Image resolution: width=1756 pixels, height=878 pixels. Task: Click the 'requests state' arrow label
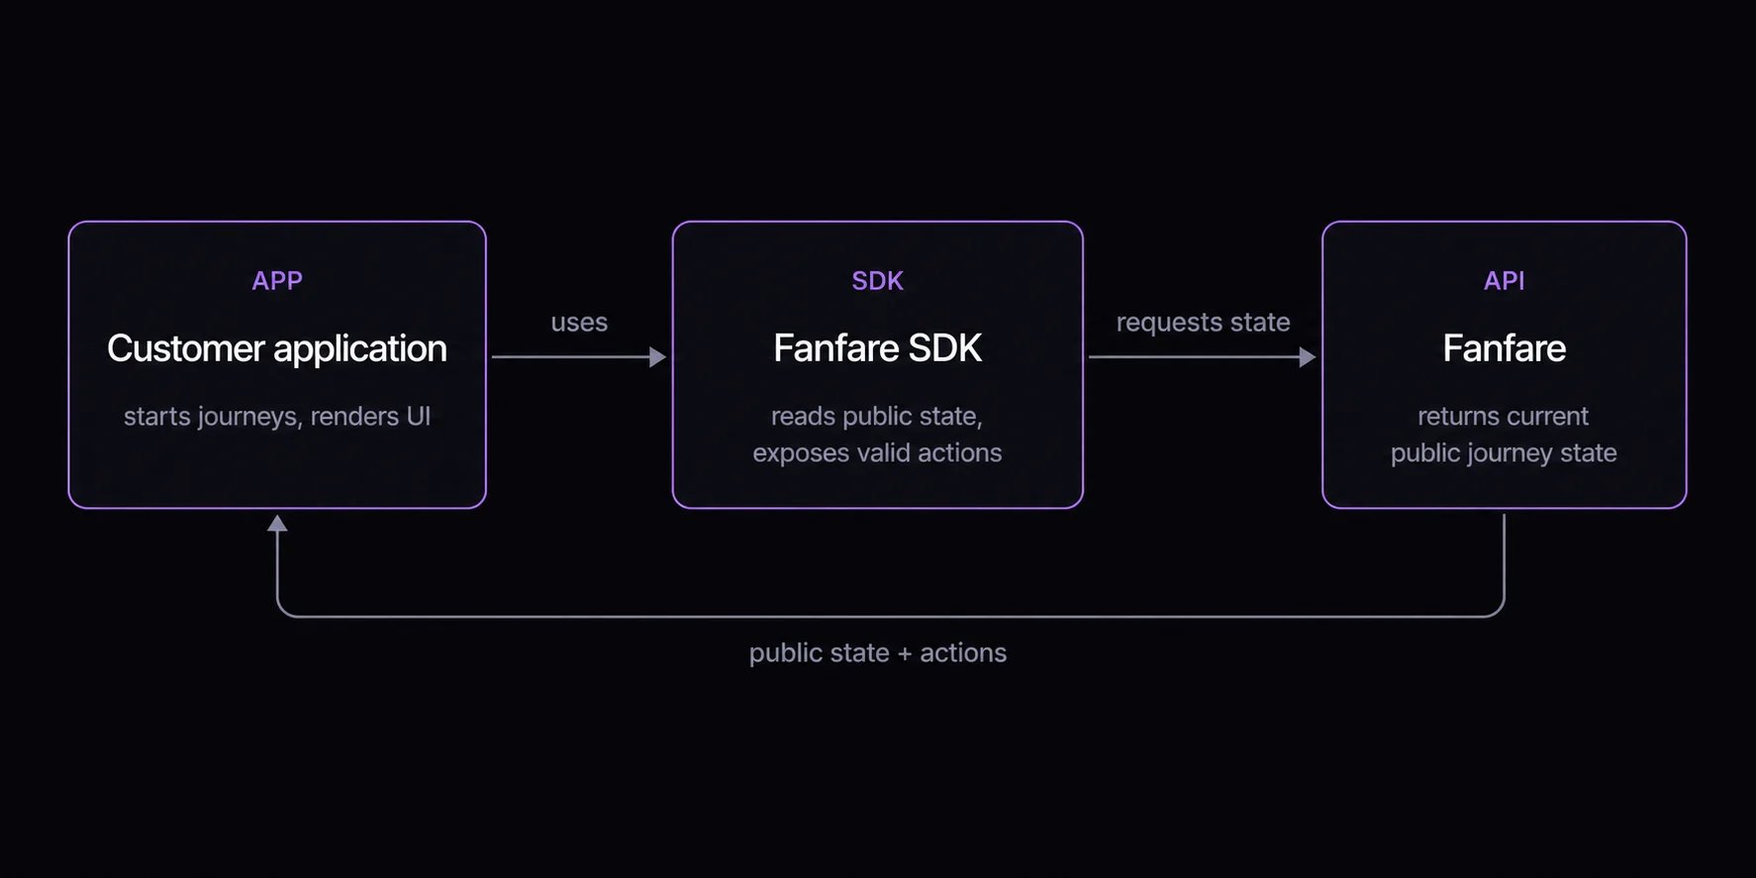tap(1204, 323)
